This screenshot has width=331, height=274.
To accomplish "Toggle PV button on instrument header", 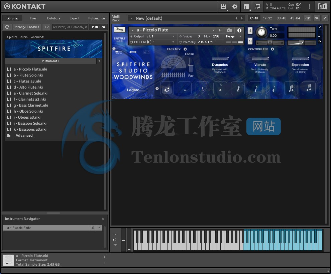I will [320, 41].
